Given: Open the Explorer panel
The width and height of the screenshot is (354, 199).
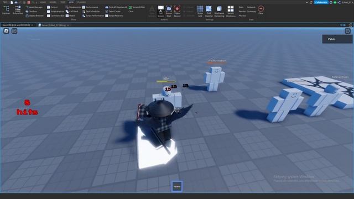Looking at the screenshot, I should pos(6,10).
